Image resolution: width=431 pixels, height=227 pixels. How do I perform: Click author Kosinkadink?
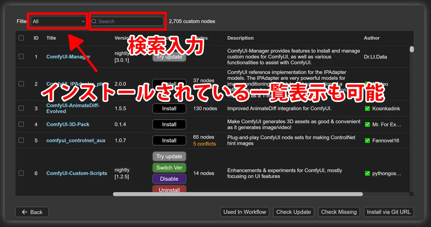pos(386,108)
